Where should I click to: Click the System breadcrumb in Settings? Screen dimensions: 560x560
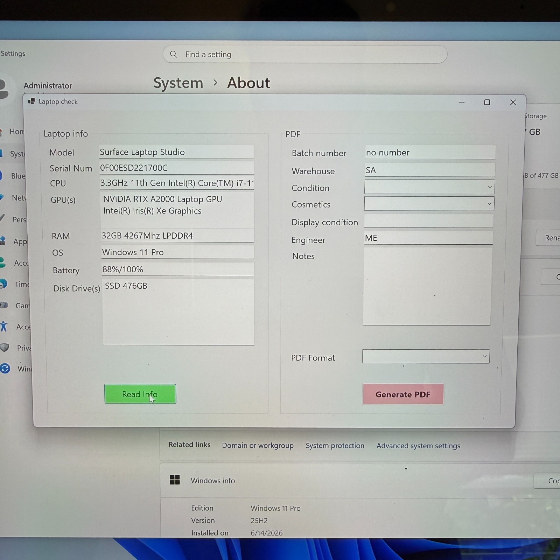(x=178, y=83)
